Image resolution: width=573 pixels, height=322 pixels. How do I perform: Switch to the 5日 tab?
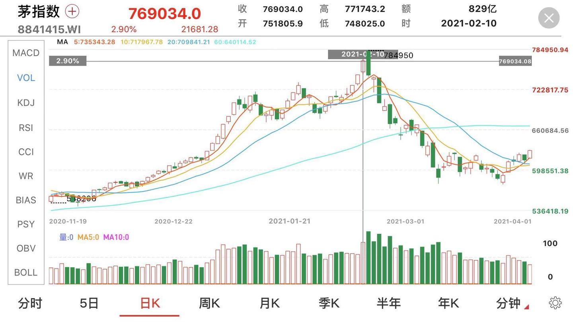pyautogui.click(x=89, y=303)
